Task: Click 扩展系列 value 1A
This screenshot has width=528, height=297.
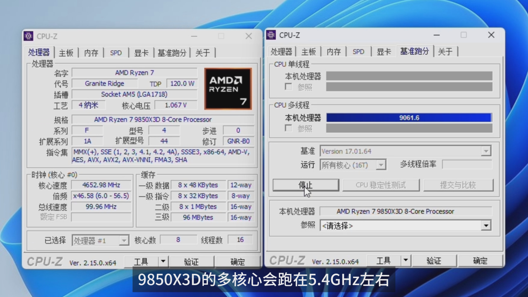Action: tap(87, 141)
